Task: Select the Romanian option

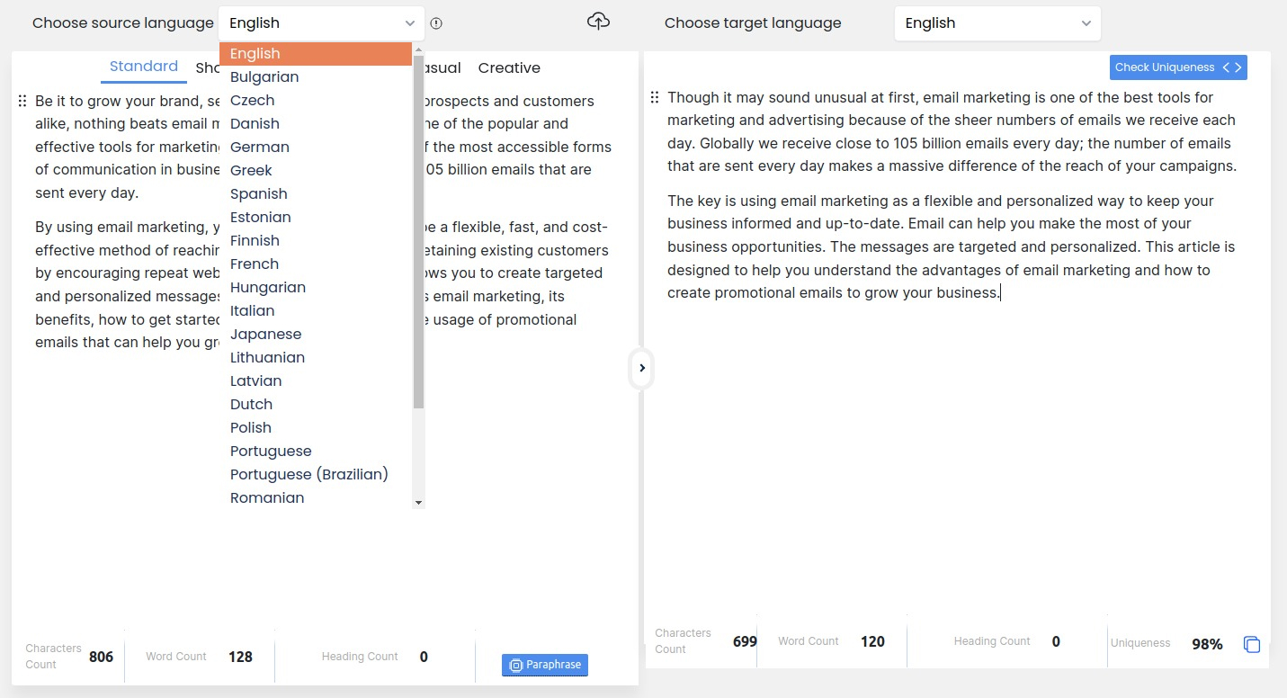Action: tap(316, 498)
